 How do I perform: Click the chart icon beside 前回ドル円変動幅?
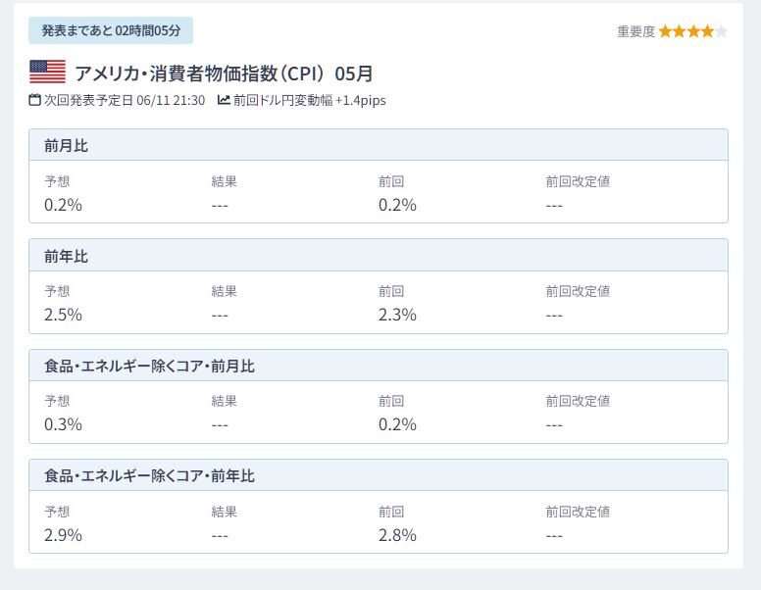pos(224,100)
